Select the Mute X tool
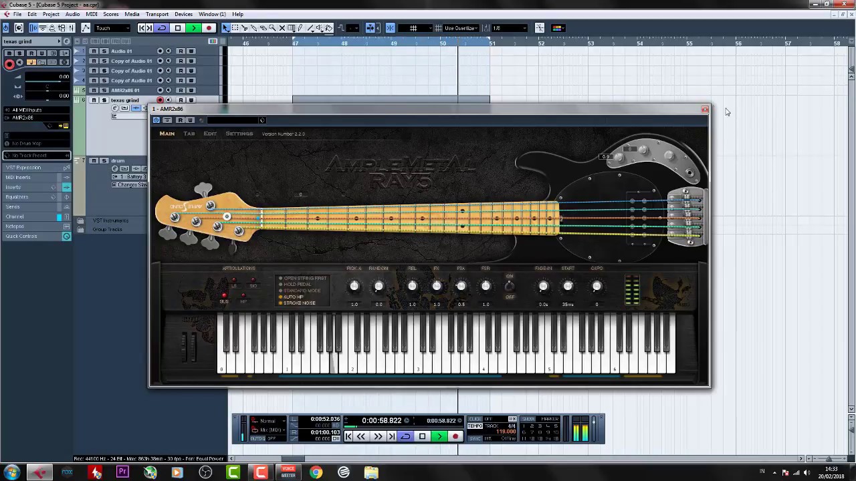 click(x=282, y=28)
